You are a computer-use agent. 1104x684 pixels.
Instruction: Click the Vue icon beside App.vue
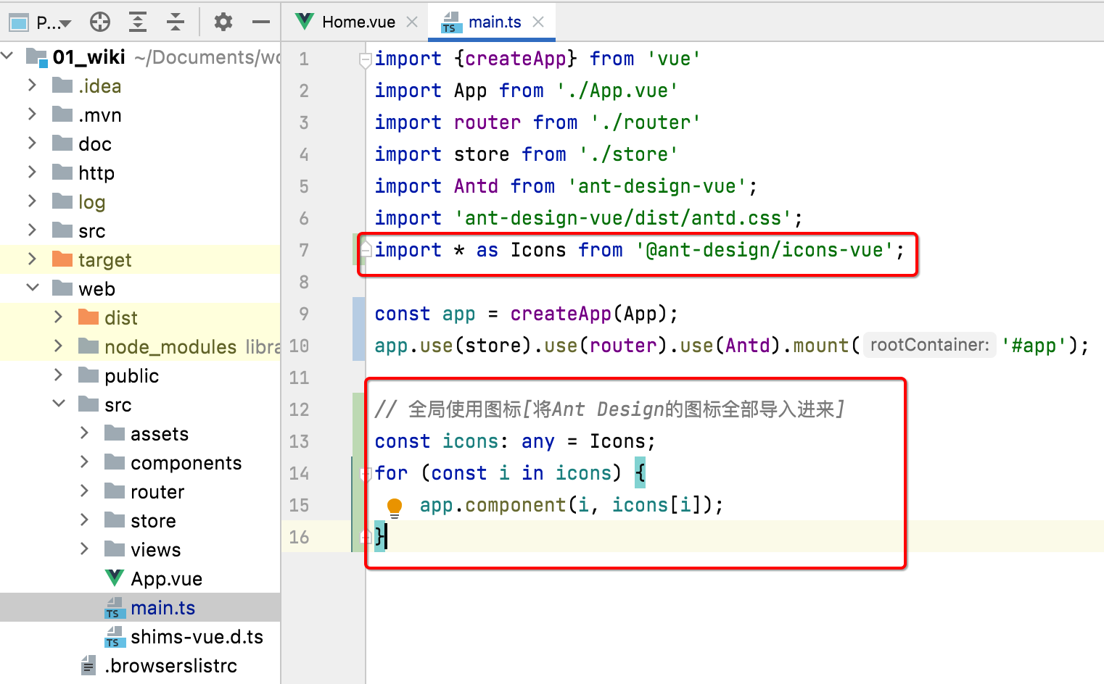[115, 577]
